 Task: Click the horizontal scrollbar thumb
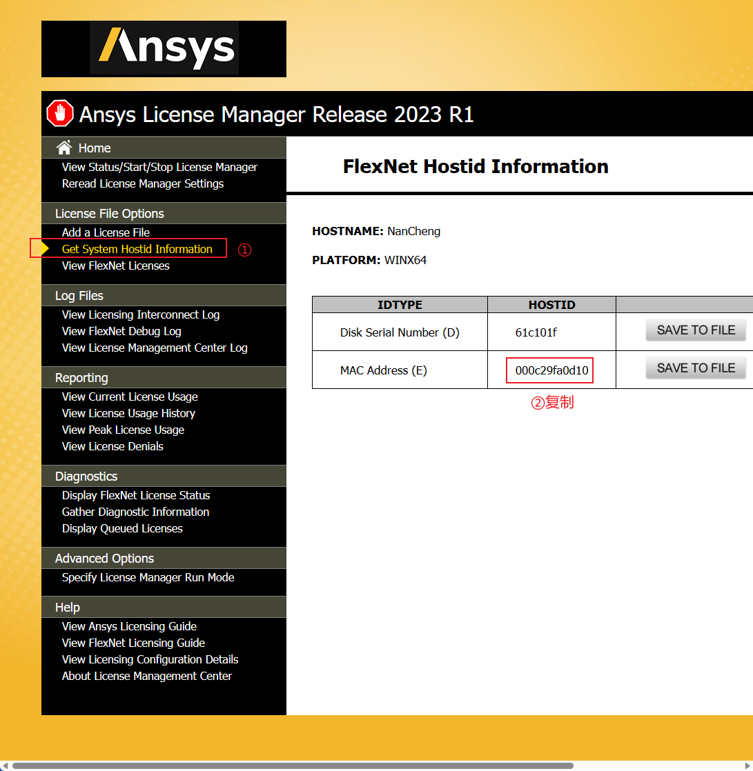pyautogui.click(x=293, y=765)
